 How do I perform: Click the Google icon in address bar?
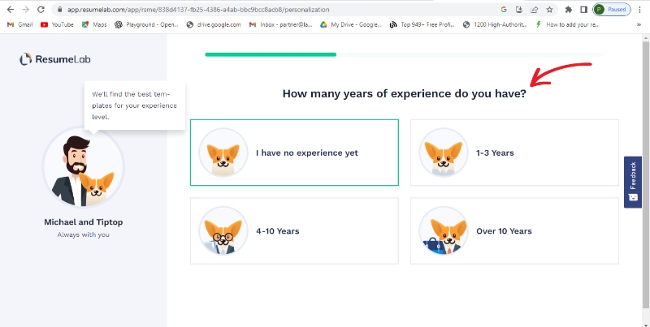(504, 10)
